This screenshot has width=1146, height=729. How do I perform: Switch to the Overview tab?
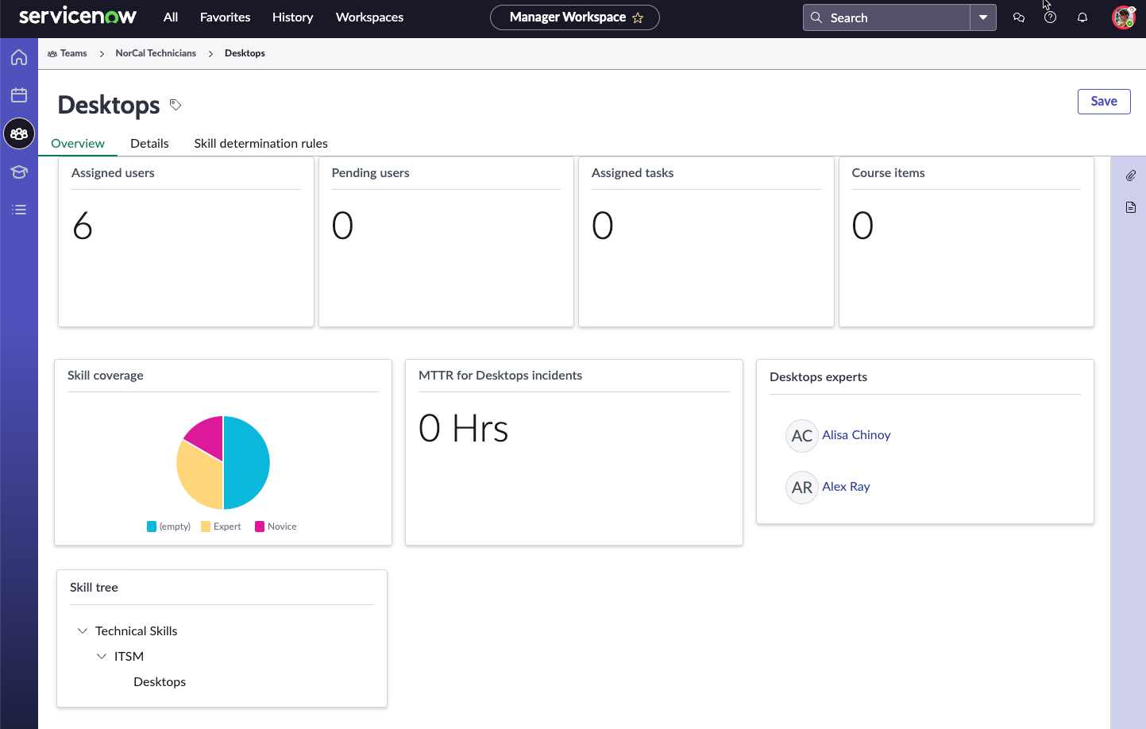click(78, 143)
